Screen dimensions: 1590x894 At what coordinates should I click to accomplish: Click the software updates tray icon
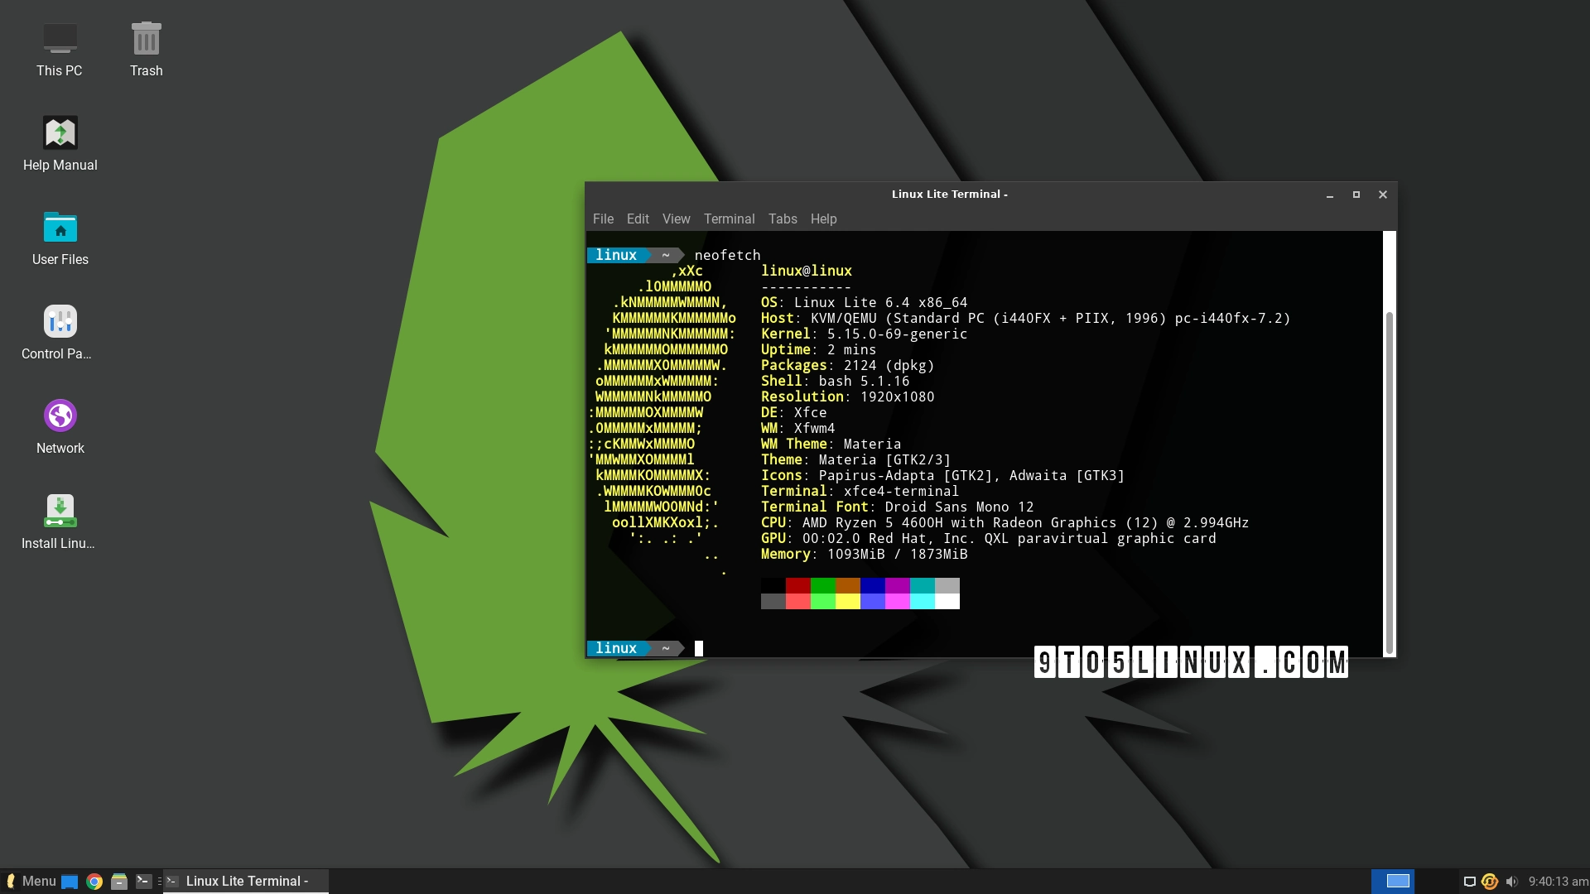[x=1489, y=881]
